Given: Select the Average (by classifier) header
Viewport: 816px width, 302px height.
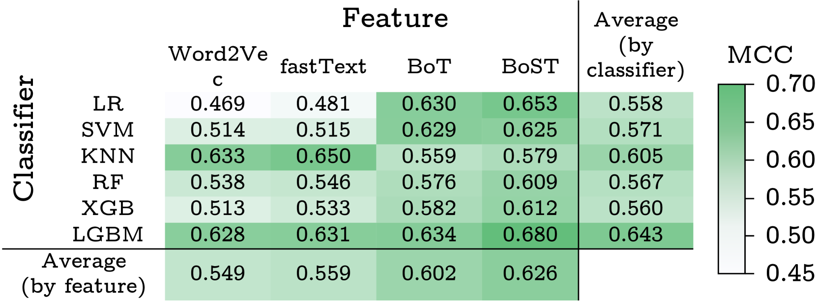Looking at the screenshot, I should (x=636, y=45).
